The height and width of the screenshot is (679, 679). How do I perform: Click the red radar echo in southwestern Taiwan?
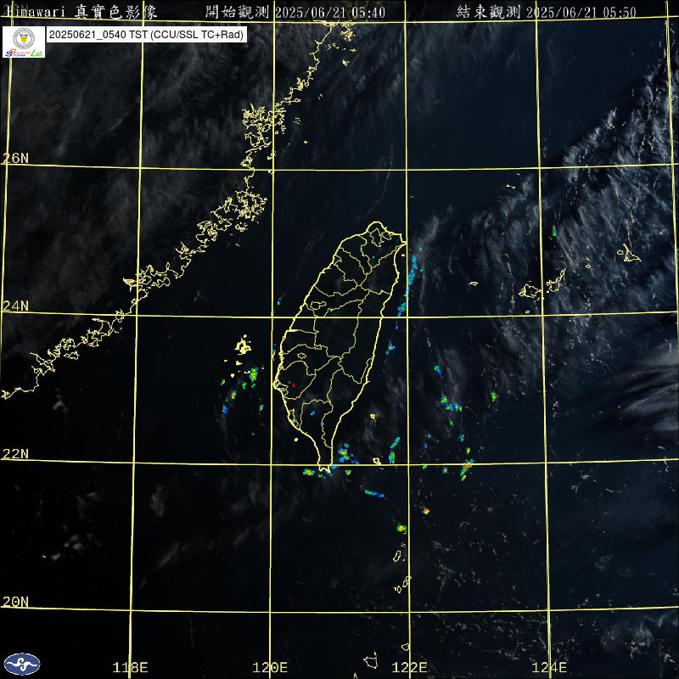tap(294, 385)
